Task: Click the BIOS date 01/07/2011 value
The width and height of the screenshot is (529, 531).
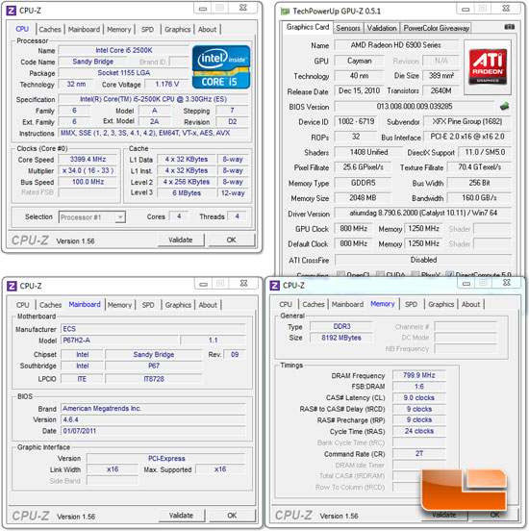Action: (x=153, y=431)
